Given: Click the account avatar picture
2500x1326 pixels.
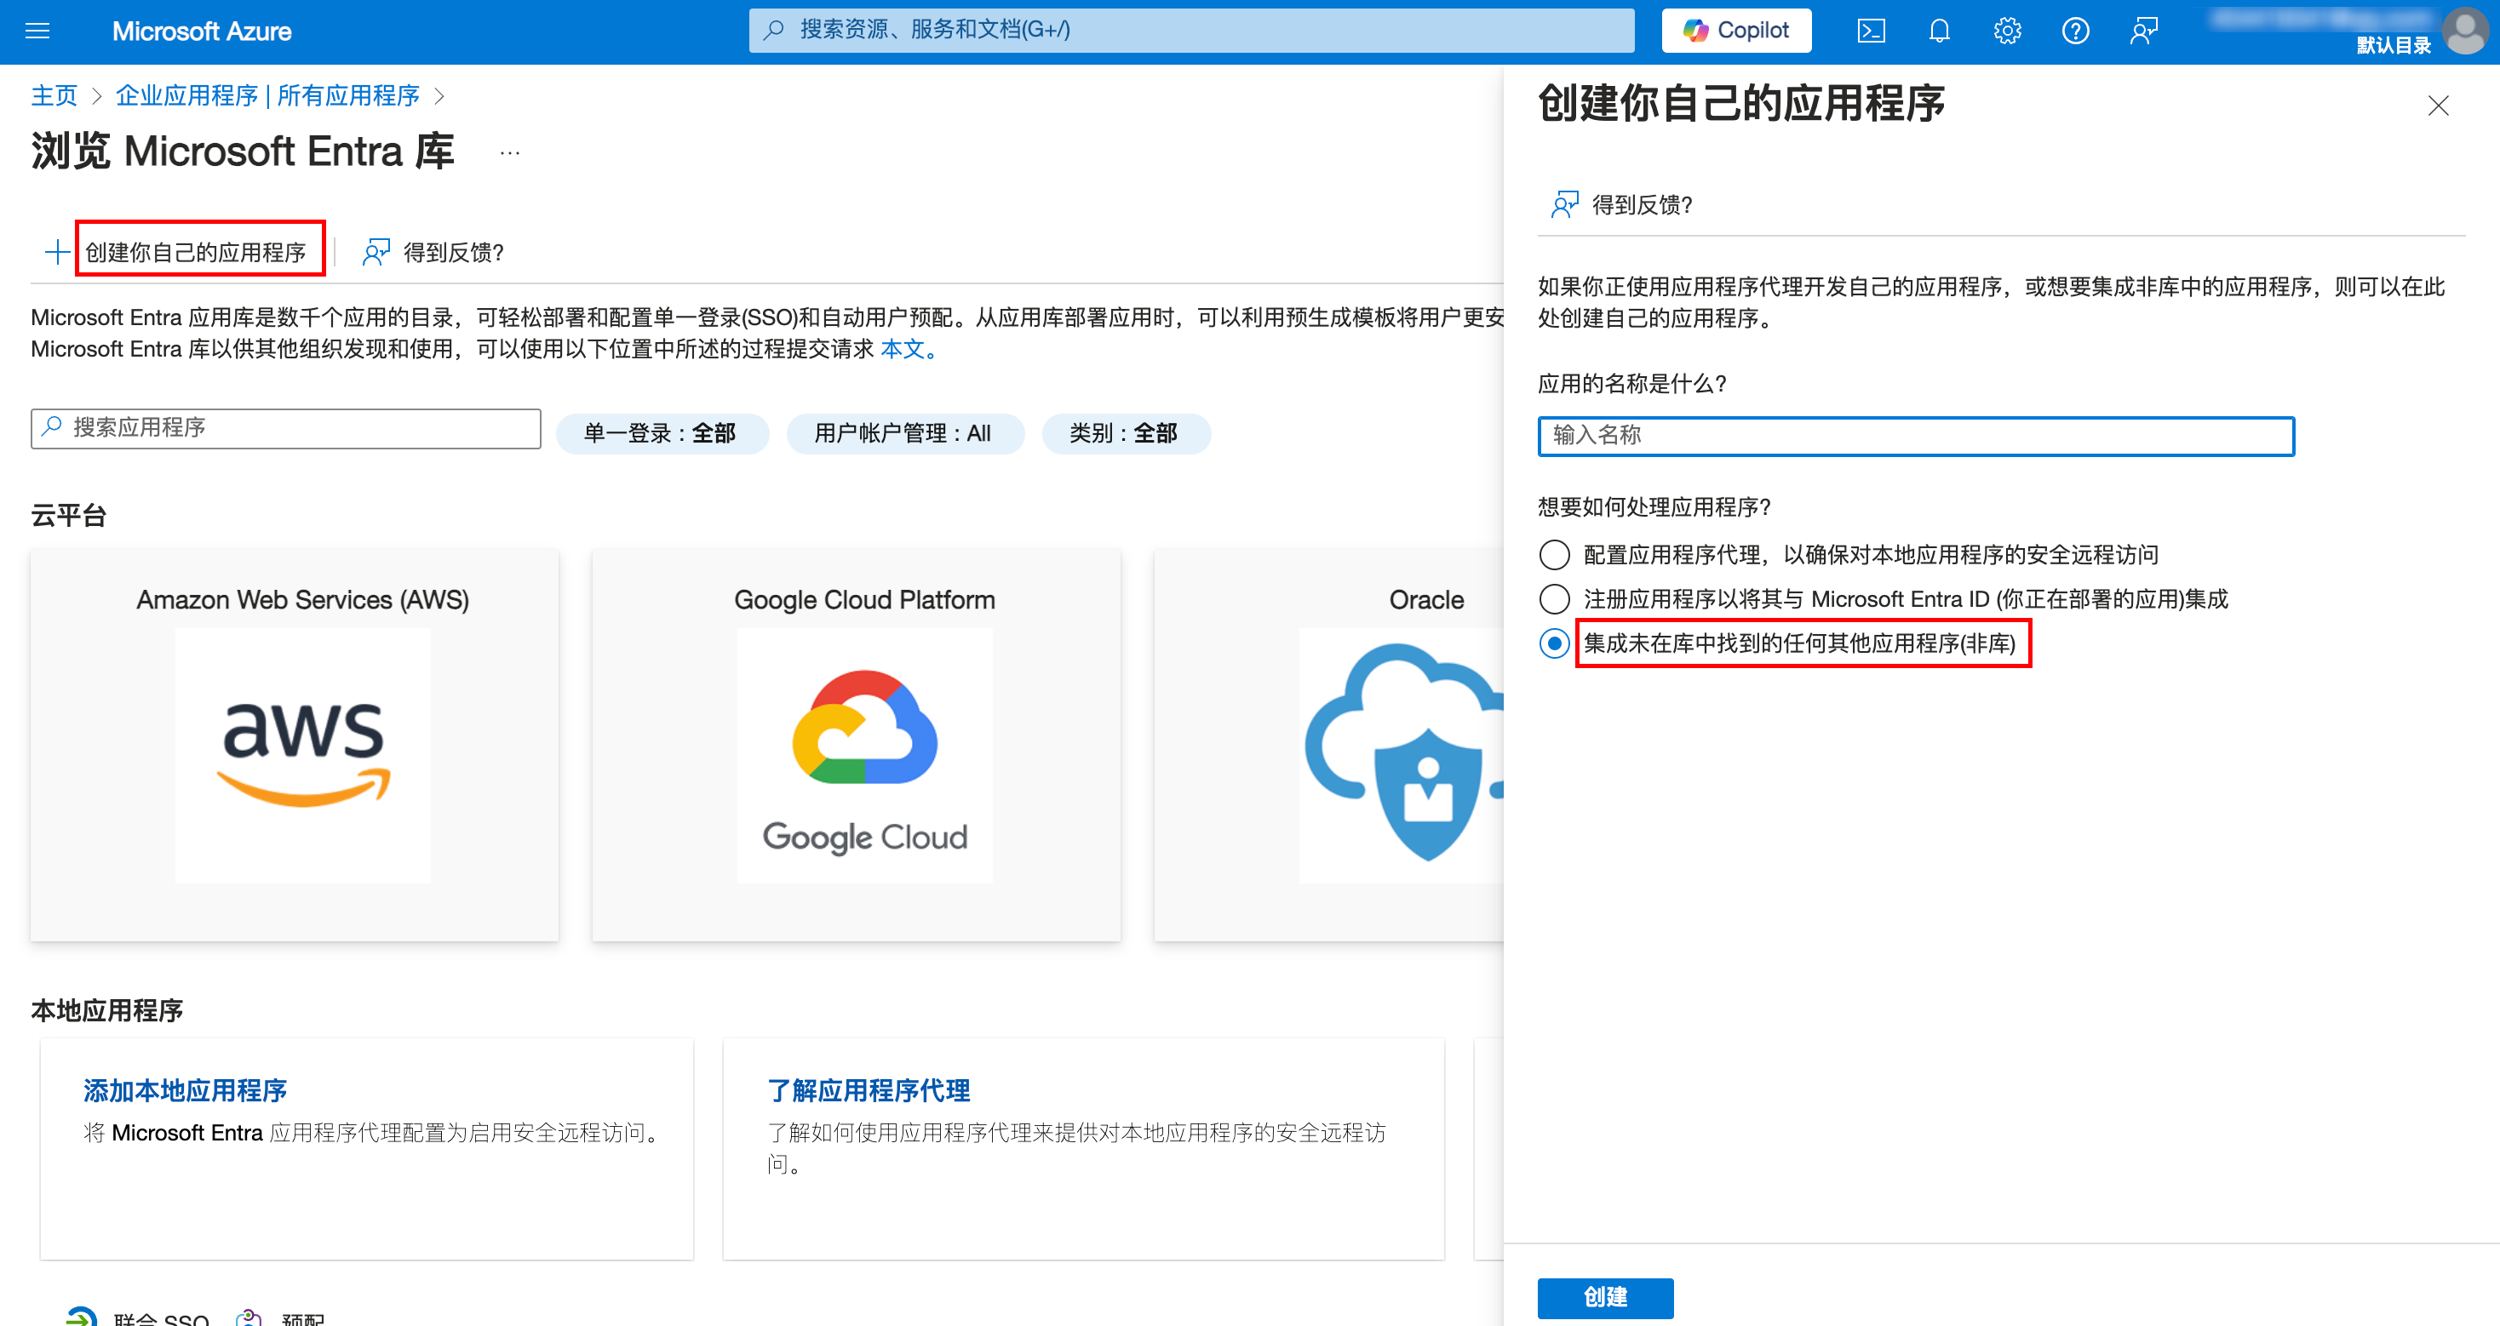Looking at the screenshot, I should tap(2464, 31).
